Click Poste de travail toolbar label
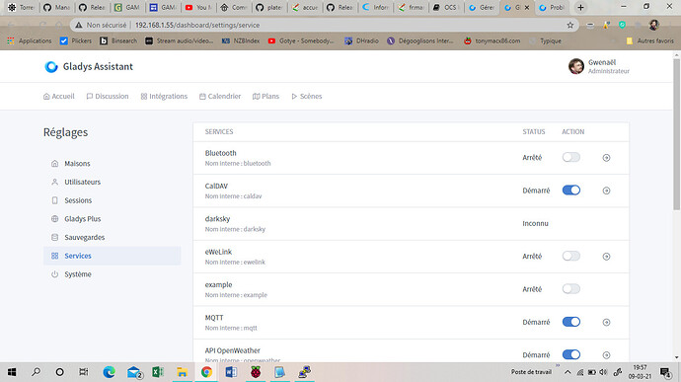 pos(531,372)
